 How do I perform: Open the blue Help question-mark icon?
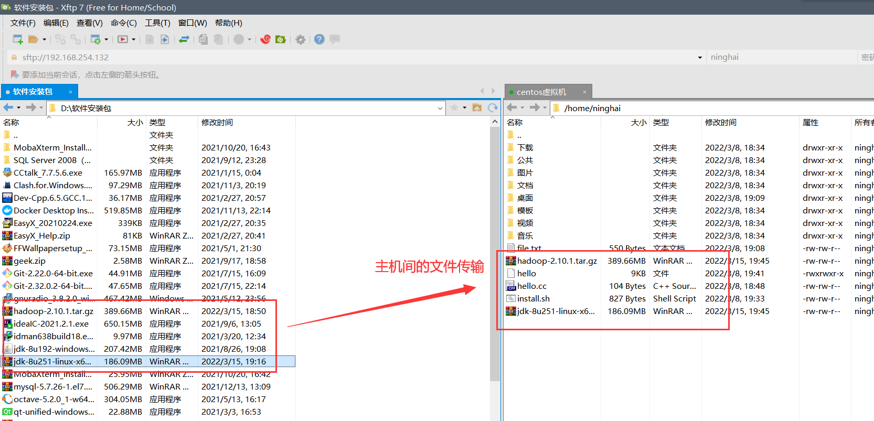pos(319,39)
